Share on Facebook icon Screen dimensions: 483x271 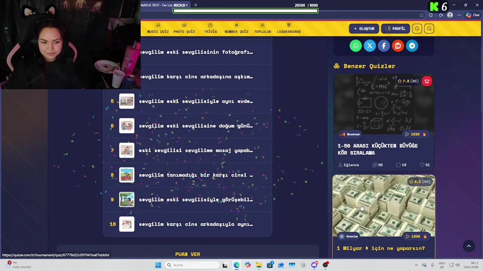(x=384, y=46)
